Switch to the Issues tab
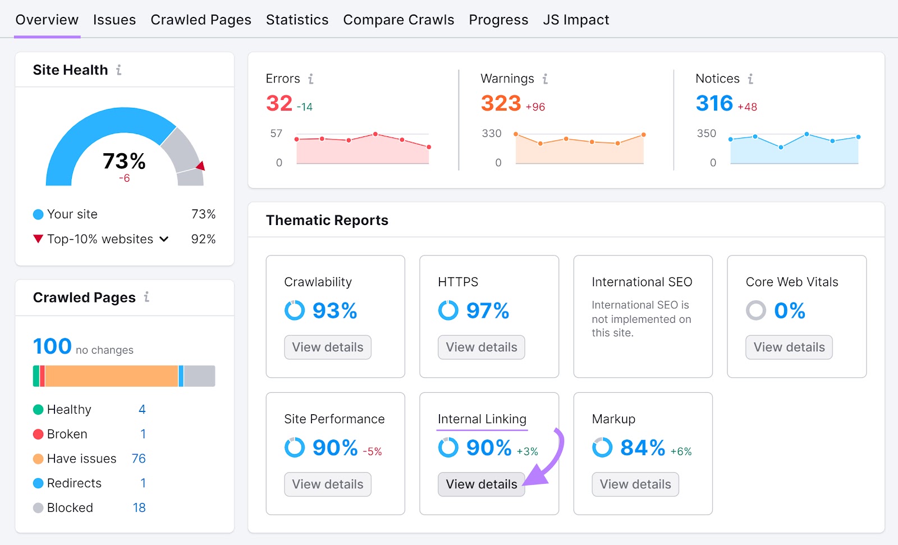 (114, 20)
